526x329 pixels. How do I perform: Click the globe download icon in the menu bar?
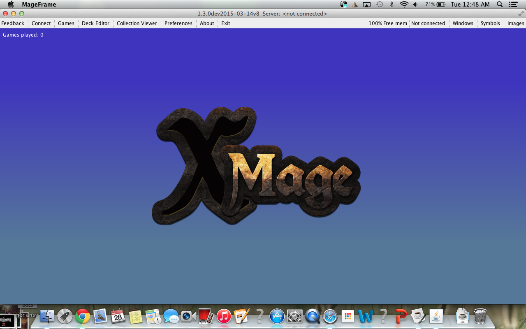344,5
